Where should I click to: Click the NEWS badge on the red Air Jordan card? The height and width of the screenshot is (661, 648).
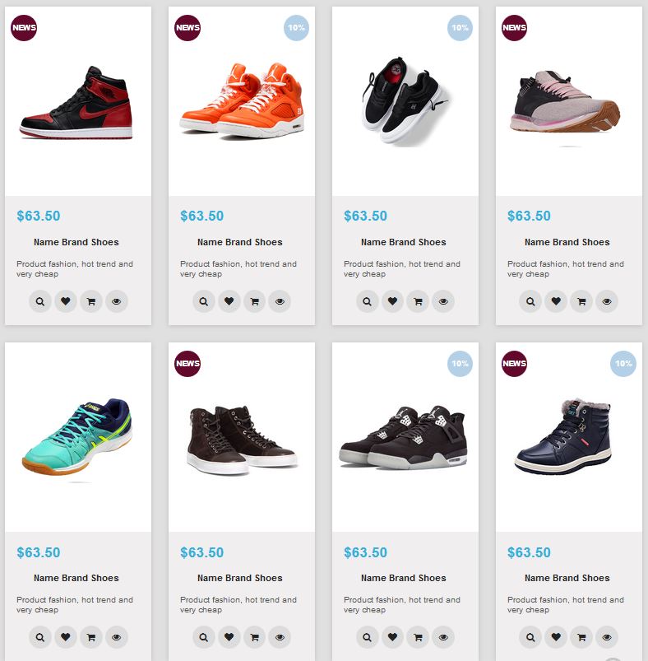click(22, 27)
